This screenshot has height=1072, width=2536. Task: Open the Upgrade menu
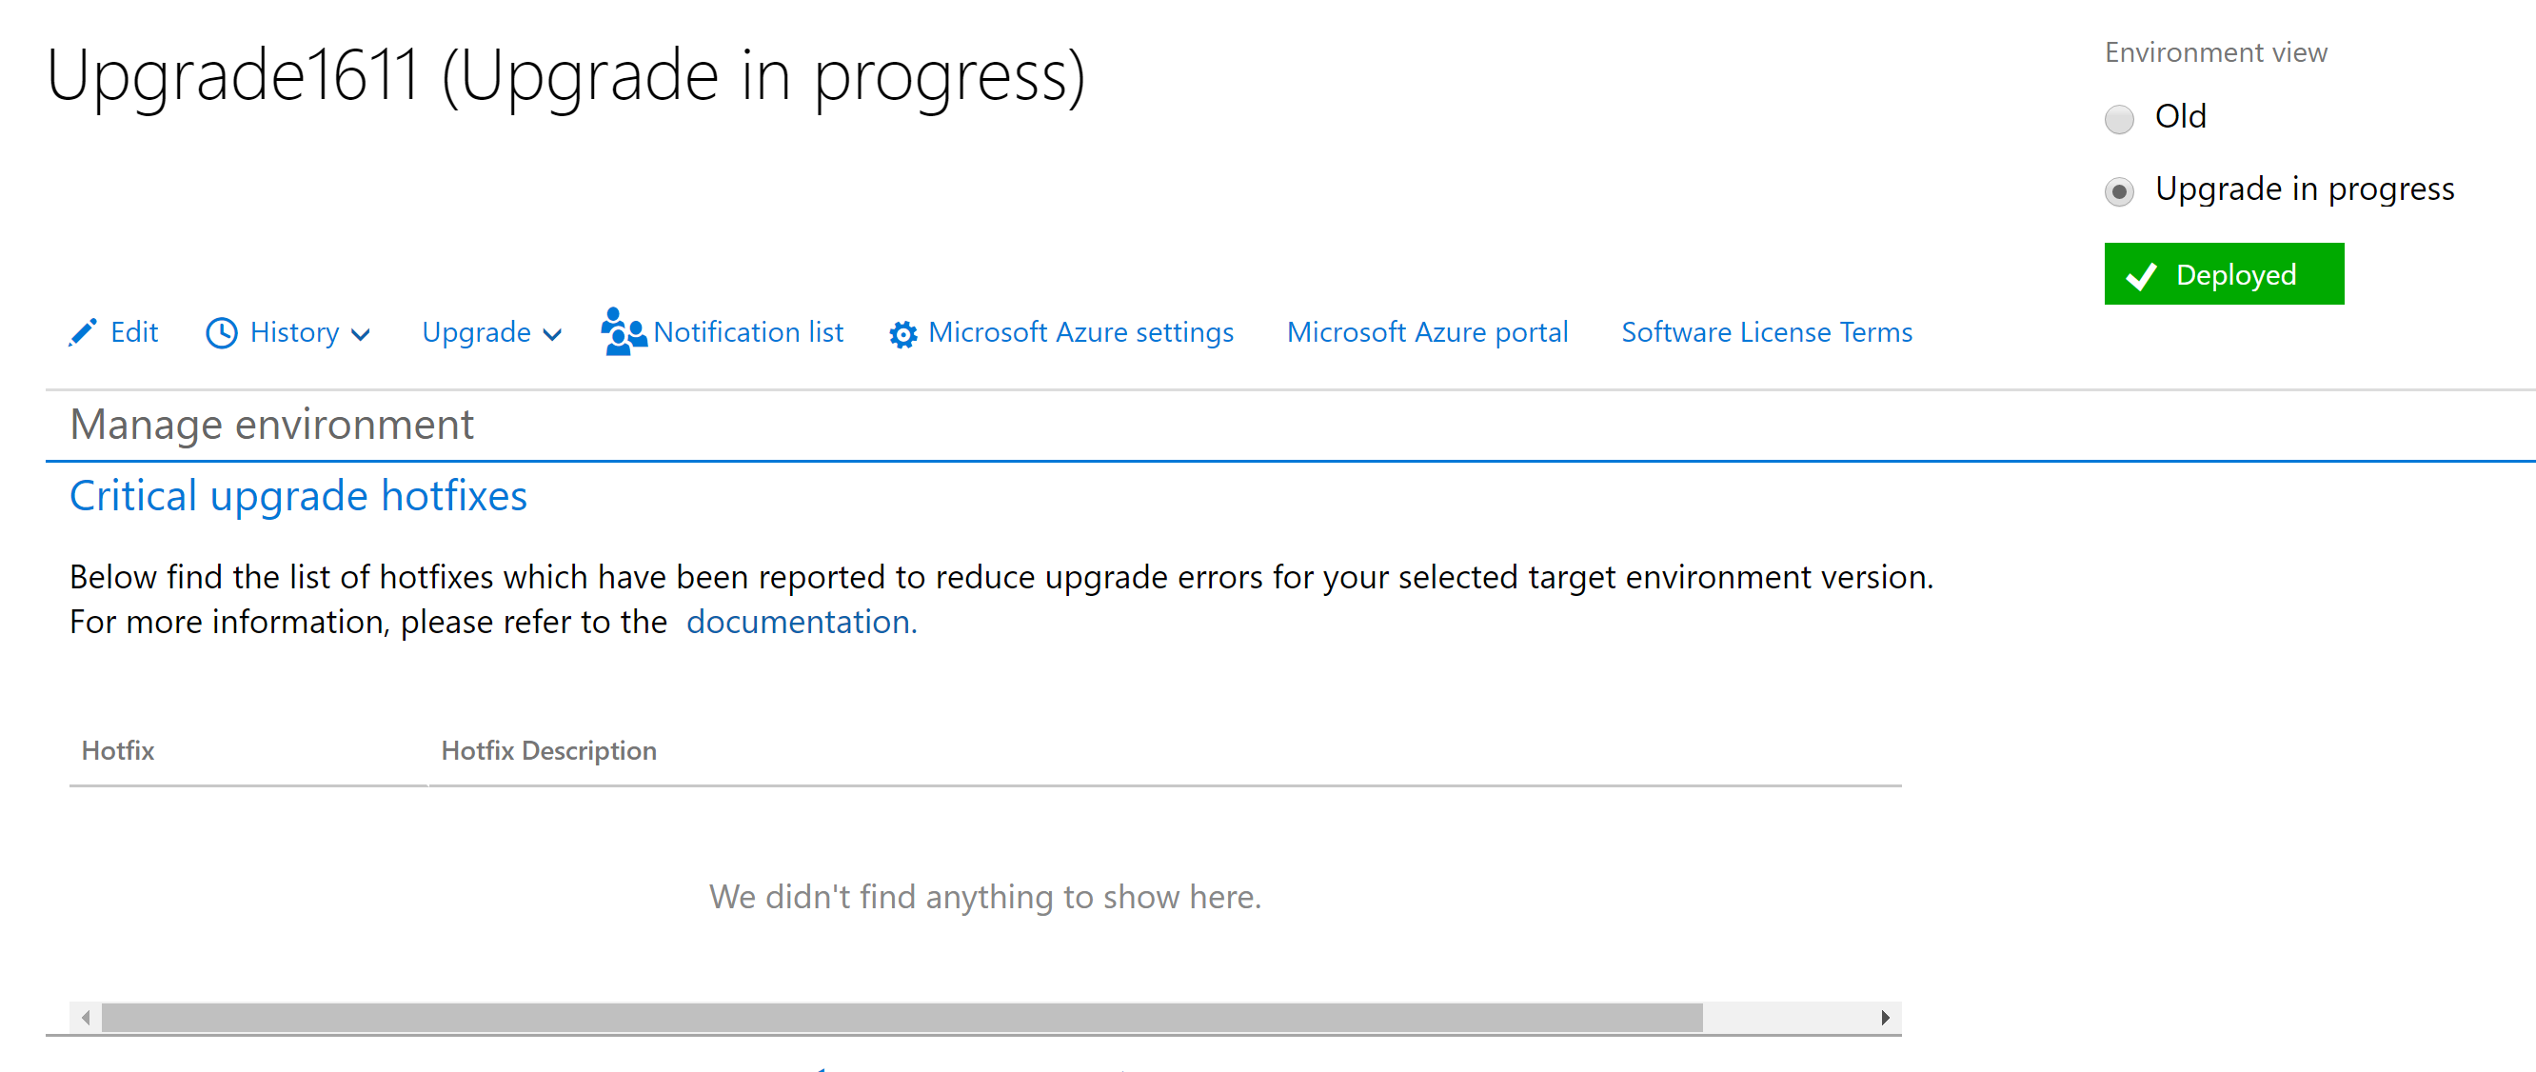[477, 332]
